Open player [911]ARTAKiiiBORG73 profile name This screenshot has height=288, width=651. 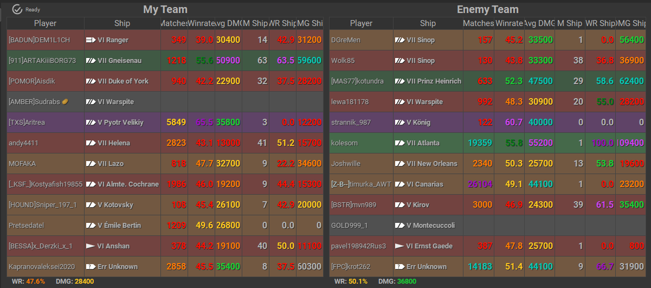coord(42,61)
